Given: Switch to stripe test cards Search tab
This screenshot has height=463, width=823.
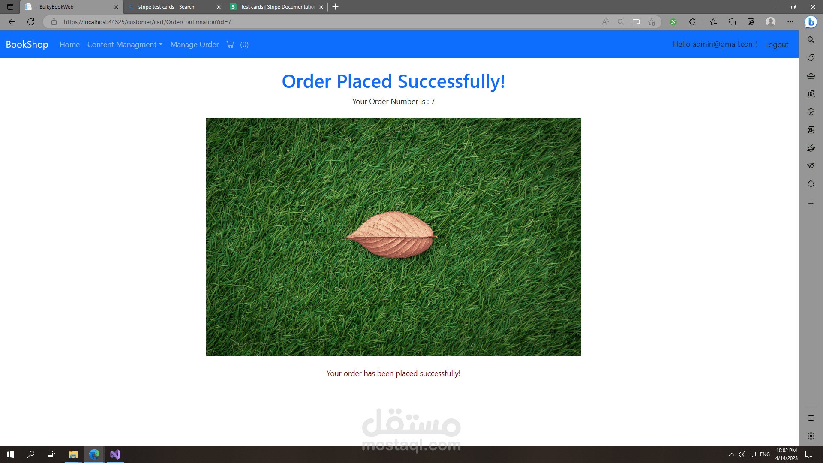Looking at the screenshot, I should click(171, 7).
